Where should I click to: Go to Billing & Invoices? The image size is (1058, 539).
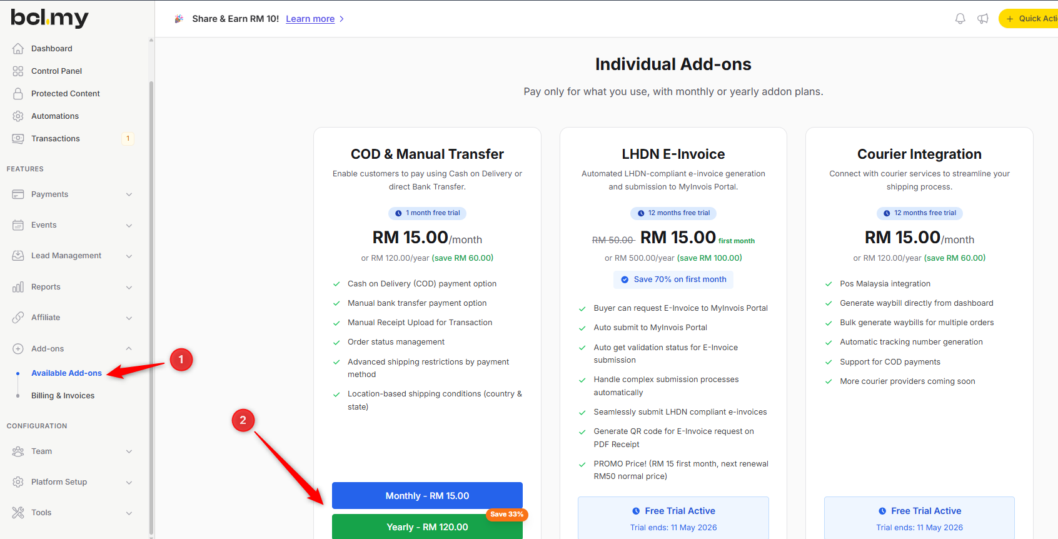click(63, 396)
